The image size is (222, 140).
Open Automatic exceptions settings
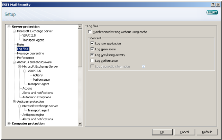[37, 97]
